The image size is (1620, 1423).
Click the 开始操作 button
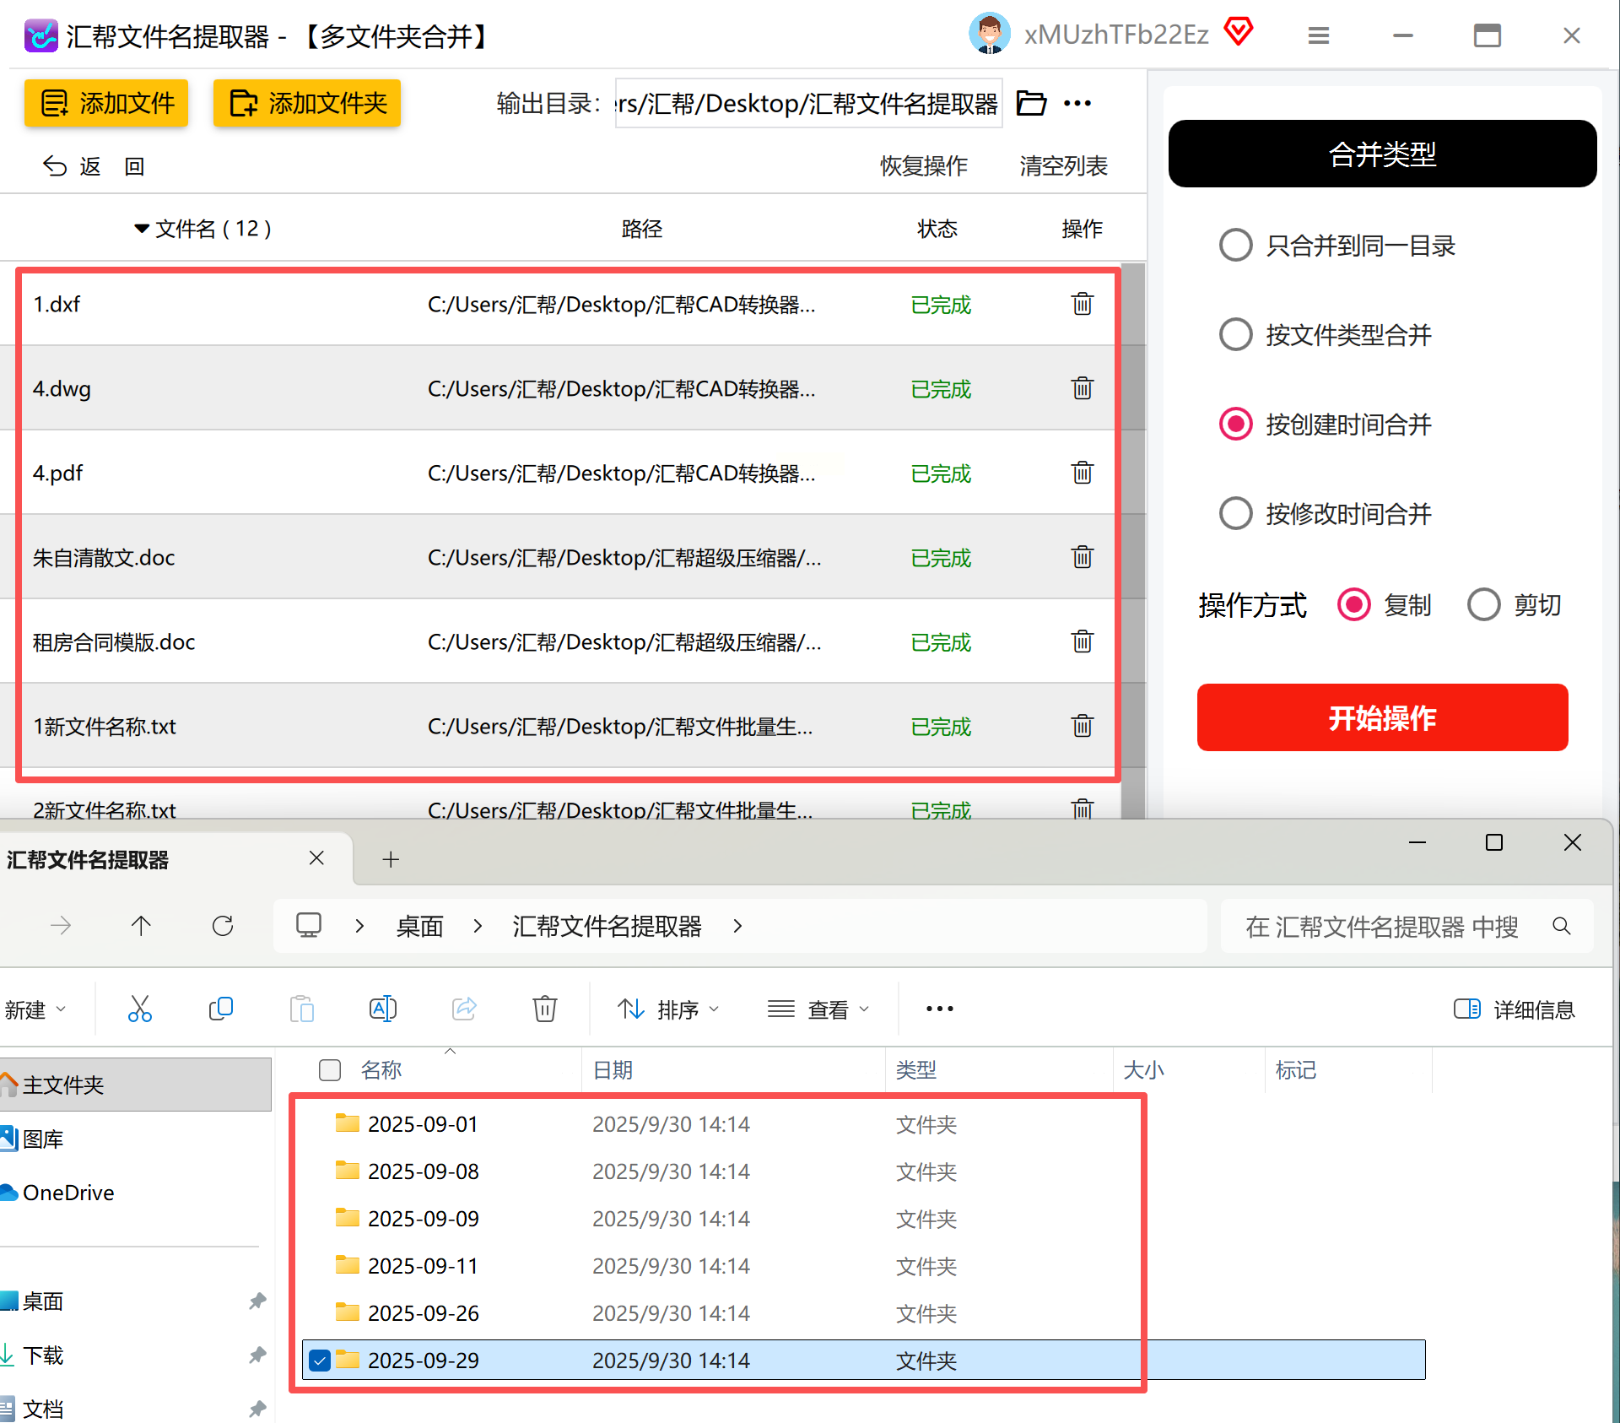pyautogui.click(x=1381, y=717)
